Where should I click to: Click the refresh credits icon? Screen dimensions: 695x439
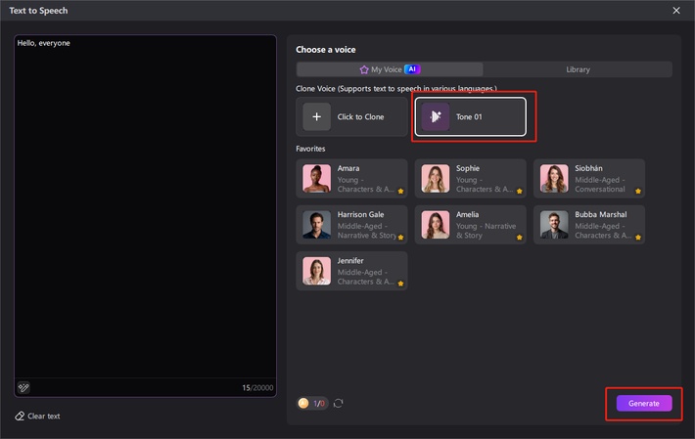point(339,403)
